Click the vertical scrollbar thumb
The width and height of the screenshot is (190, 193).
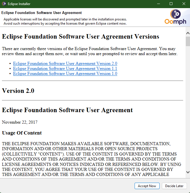(188, 41)
